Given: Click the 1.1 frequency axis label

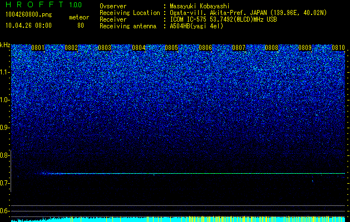Looking at the screenshot, I should [5, 72].
